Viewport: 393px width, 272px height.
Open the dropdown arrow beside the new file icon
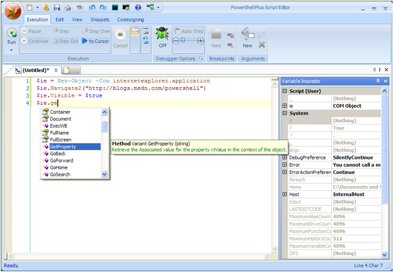coord(37,7)
